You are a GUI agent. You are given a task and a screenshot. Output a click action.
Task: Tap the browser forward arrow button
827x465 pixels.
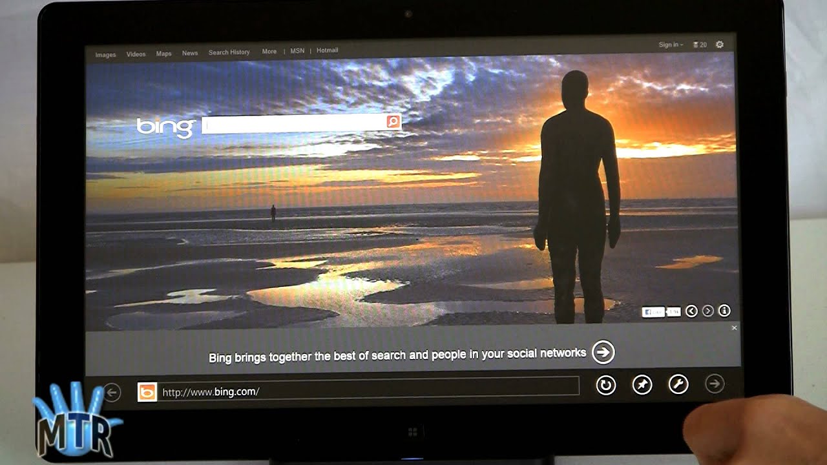[x=714, y=384]
